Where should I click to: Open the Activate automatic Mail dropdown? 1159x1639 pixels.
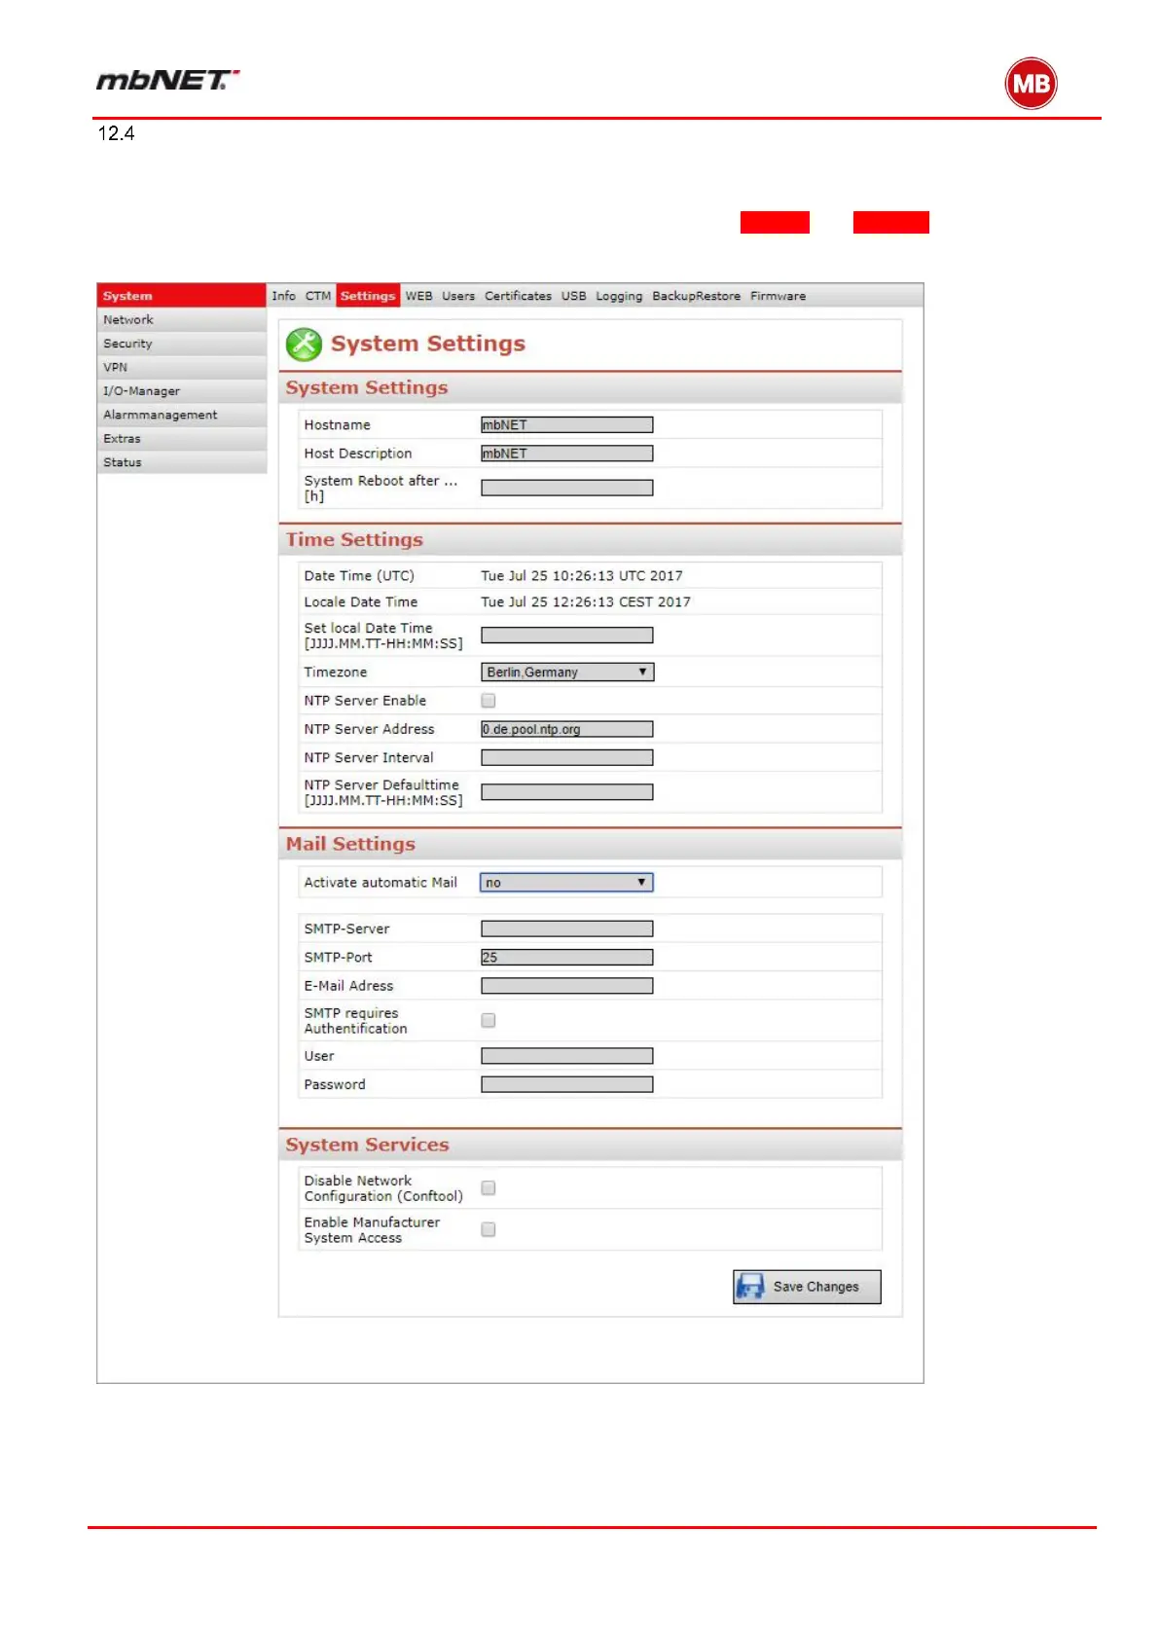(x=566, y=883)
